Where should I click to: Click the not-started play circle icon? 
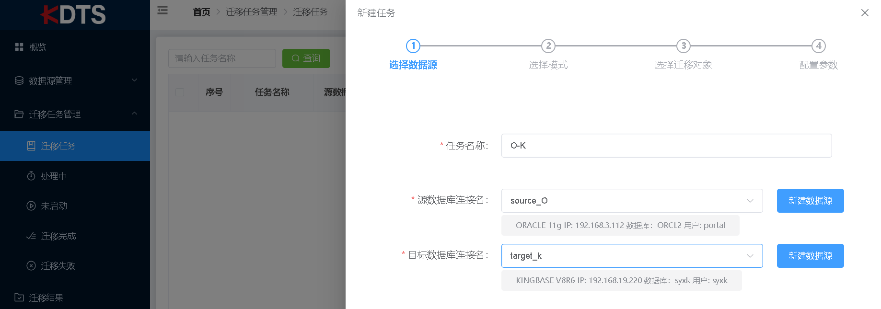(x=31, y=206)
